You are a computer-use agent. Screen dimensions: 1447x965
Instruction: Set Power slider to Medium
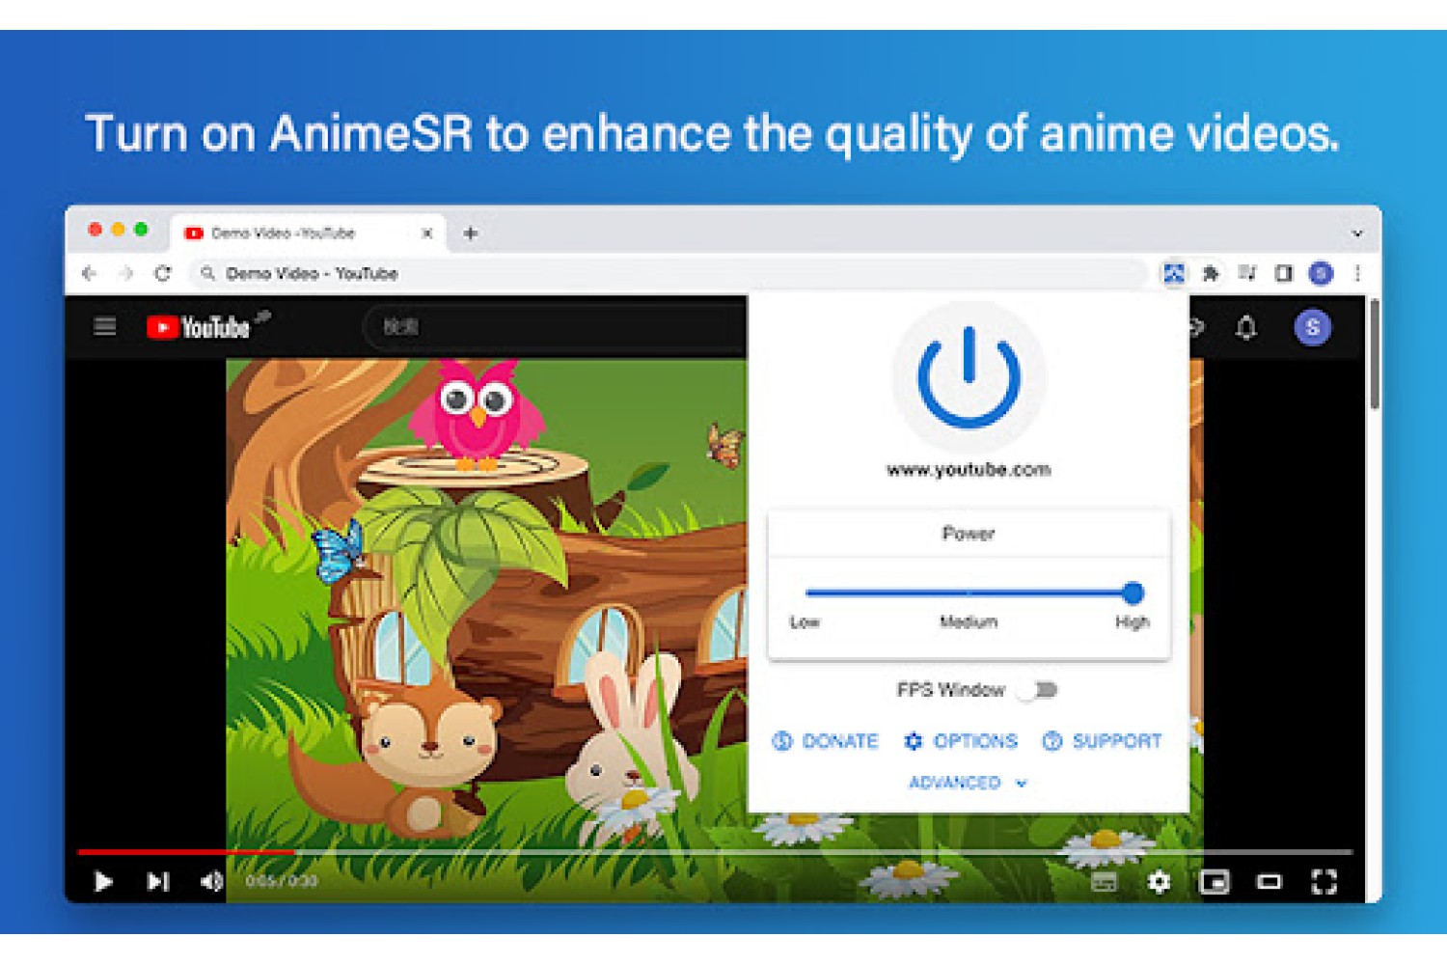[969, 593]
